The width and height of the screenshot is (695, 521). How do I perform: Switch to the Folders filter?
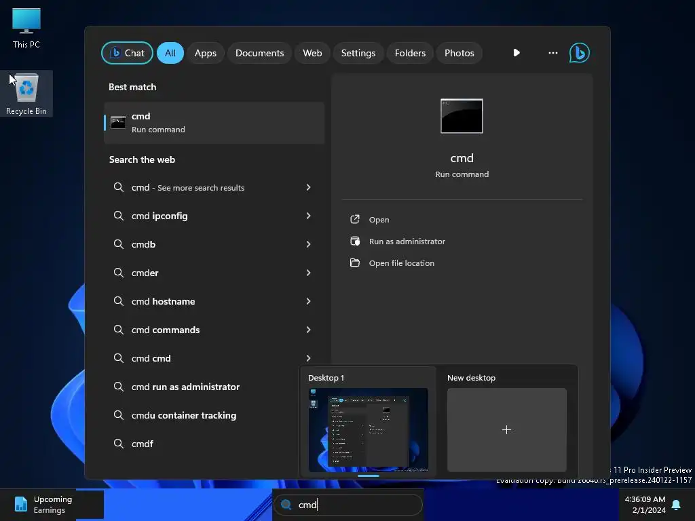point(410,53)
